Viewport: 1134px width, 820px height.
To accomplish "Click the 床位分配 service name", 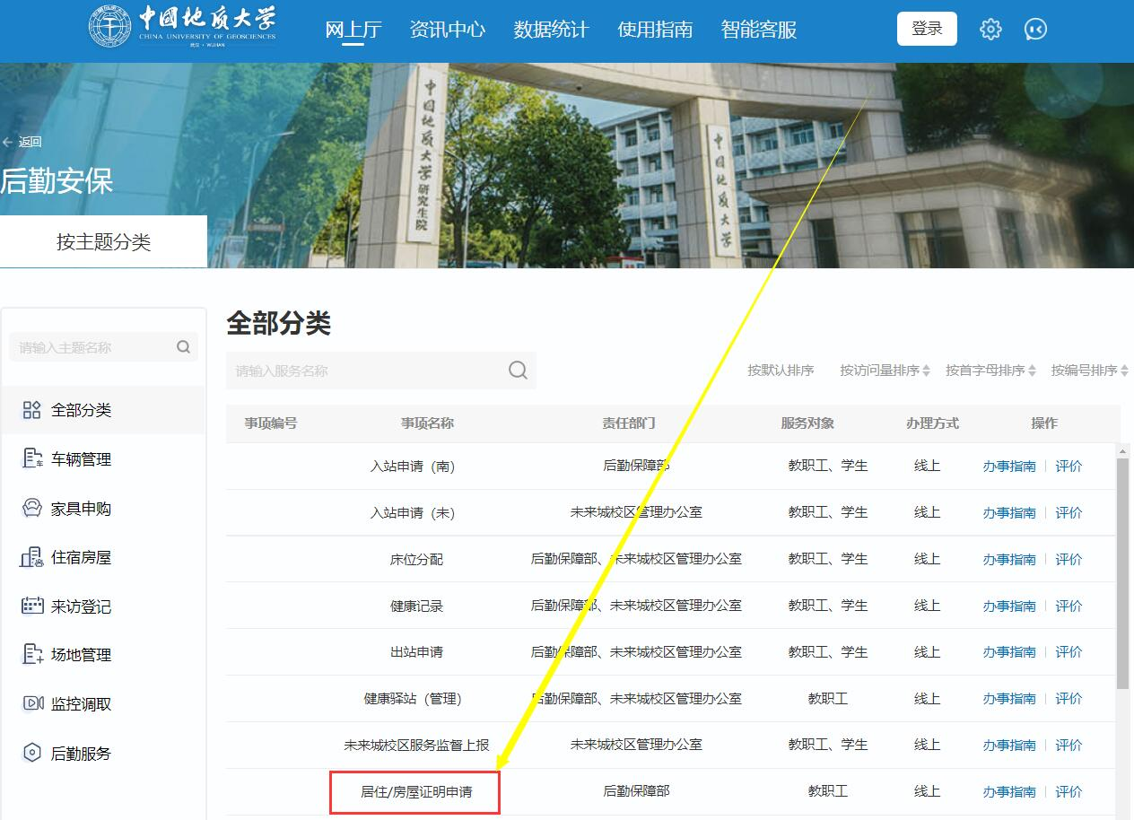I will pyautogui.click(x=416, y=560).
